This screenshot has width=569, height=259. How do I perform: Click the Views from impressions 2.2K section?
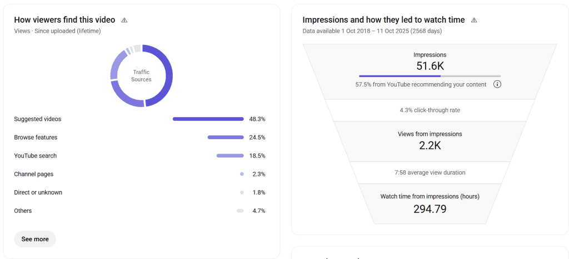click(x=430, y=141)
